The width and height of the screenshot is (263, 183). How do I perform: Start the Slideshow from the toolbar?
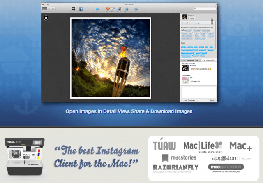73,9
